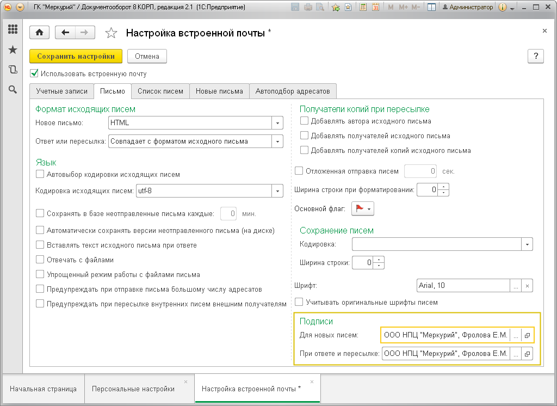The height and width of the screenshot is (406, 557).
Task: Open the 1C main menu yellow dropdown circle
Action: (20, 7)
